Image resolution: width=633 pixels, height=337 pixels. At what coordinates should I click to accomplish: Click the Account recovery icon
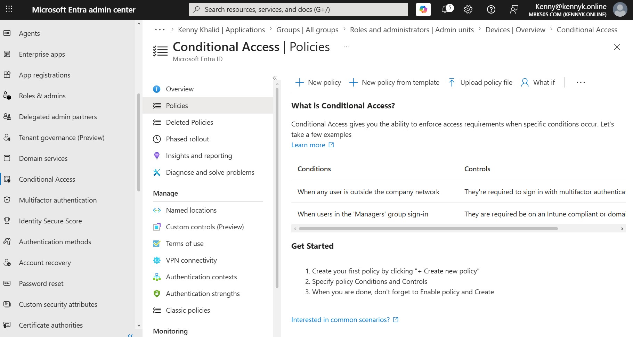(x=7, y=263)
